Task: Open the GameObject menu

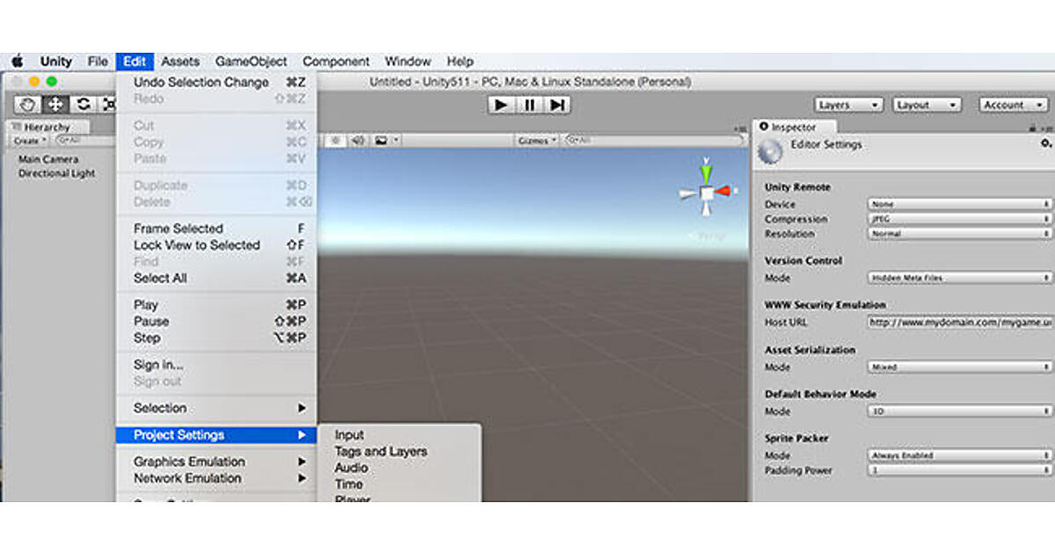Action: [x=251, y=62]
